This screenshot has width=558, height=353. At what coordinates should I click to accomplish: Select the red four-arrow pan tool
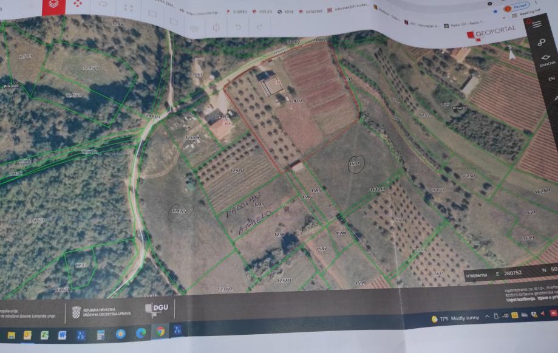click(x=78, y=4)
